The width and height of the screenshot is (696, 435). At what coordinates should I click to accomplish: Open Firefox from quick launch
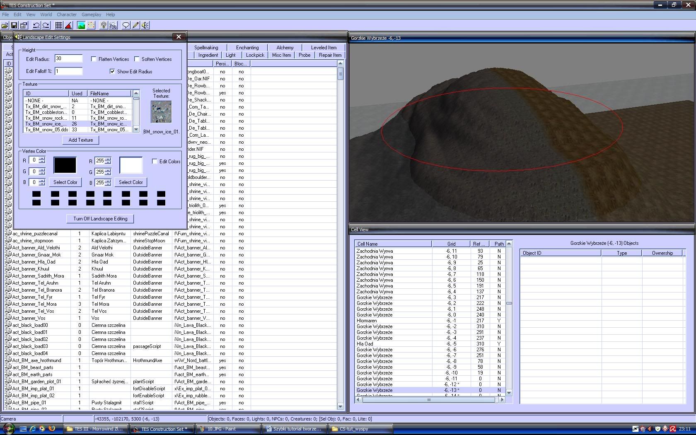52,429
